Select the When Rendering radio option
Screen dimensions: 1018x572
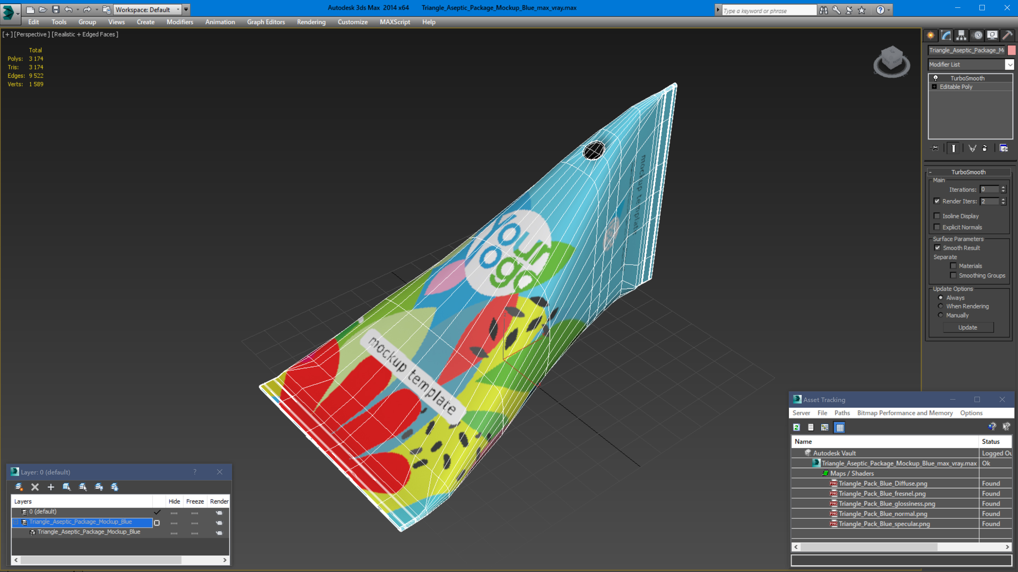(x=941, y=306)
